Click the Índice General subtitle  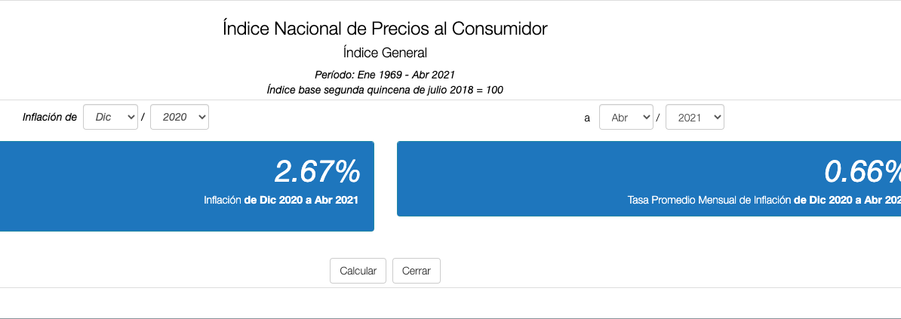click(385, 53)
